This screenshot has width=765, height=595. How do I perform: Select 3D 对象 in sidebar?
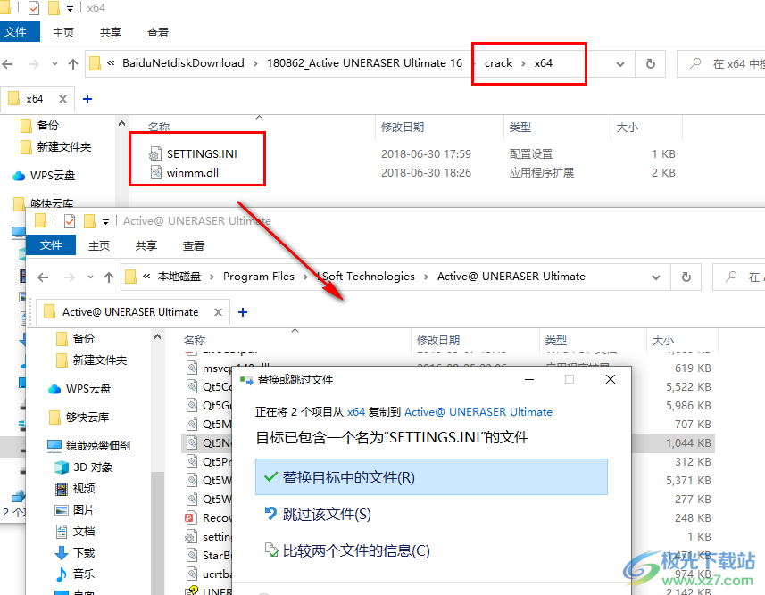click(x=83, y=467)
